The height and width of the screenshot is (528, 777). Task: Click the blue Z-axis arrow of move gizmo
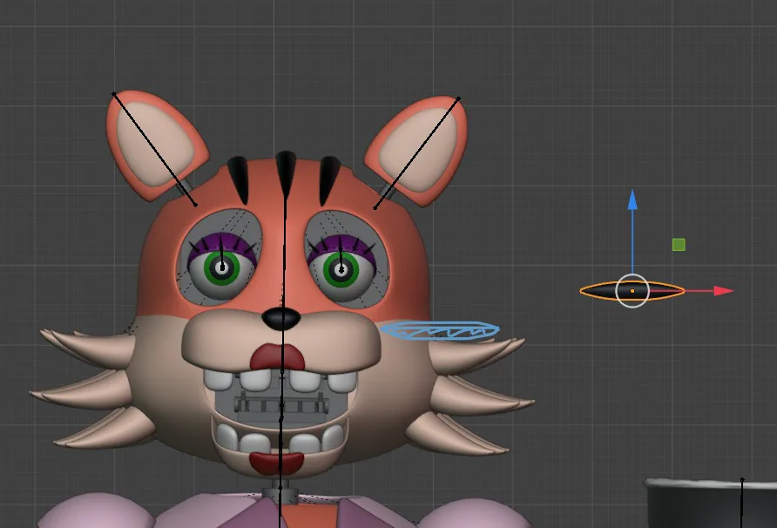click(632, 200)
